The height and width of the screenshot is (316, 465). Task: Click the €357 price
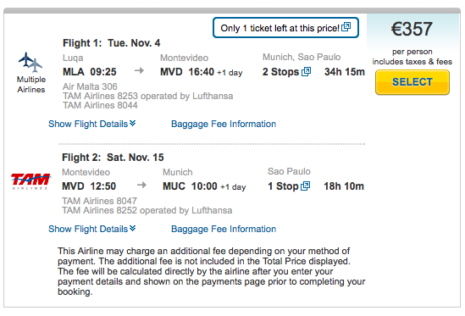point(412,29)
